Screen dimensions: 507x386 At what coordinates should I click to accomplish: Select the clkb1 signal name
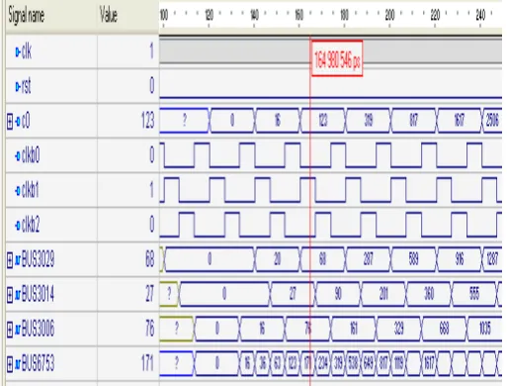pos(31,190)
